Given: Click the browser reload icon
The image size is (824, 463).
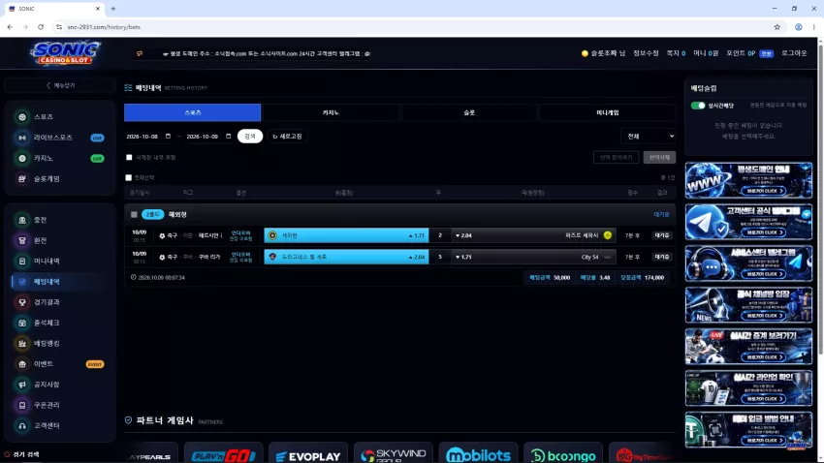Looking at the screenshot, I should 41,27.
